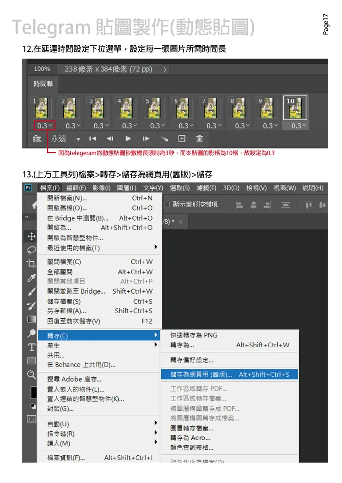Open the 視窗(W) menu
This screenshot has width=342, height=483.
pos(285,188)
